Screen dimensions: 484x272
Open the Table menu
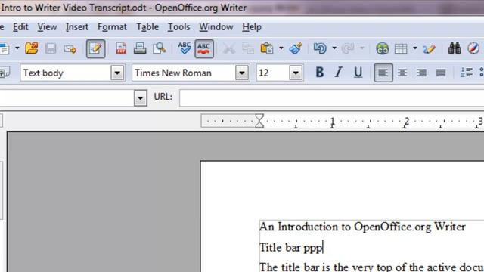(147, 27)
